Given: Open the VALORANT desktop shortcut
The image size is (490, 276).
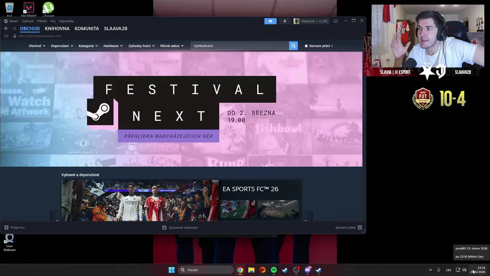Looking at the screenshot, I should click(29, 9).
